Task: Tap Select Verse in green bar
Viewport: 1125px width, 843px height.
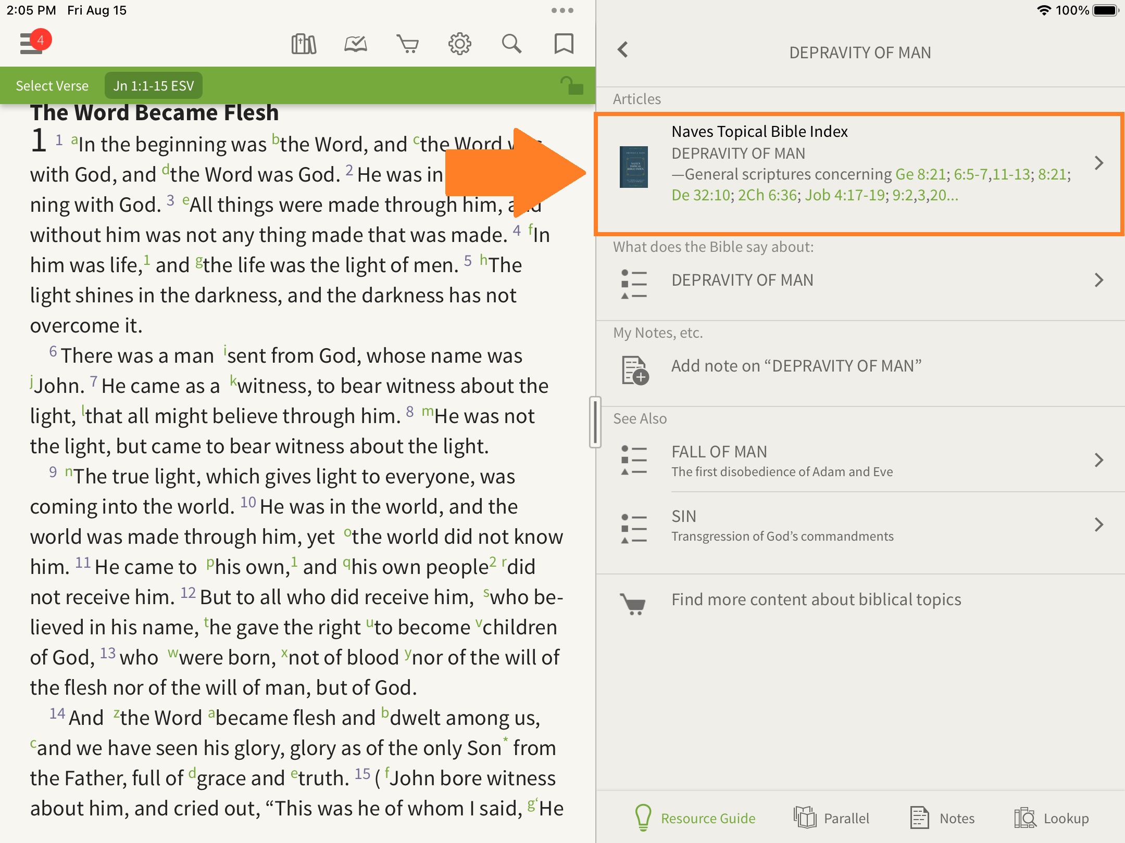Action: (52, 86)
